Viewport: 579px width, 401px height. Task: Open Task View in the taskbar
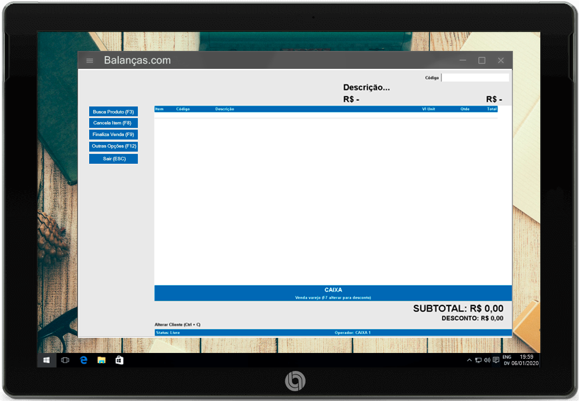click(65, 360)
